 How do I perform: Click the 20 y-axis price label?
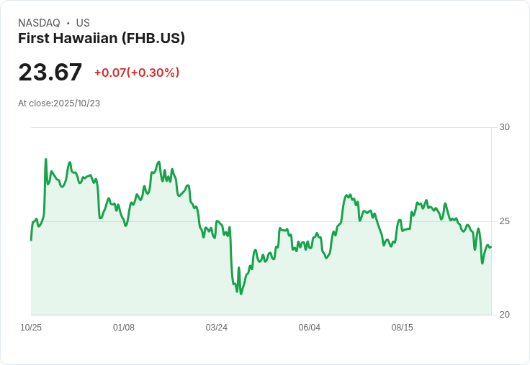pyautogui.click(x=504, y=315)
